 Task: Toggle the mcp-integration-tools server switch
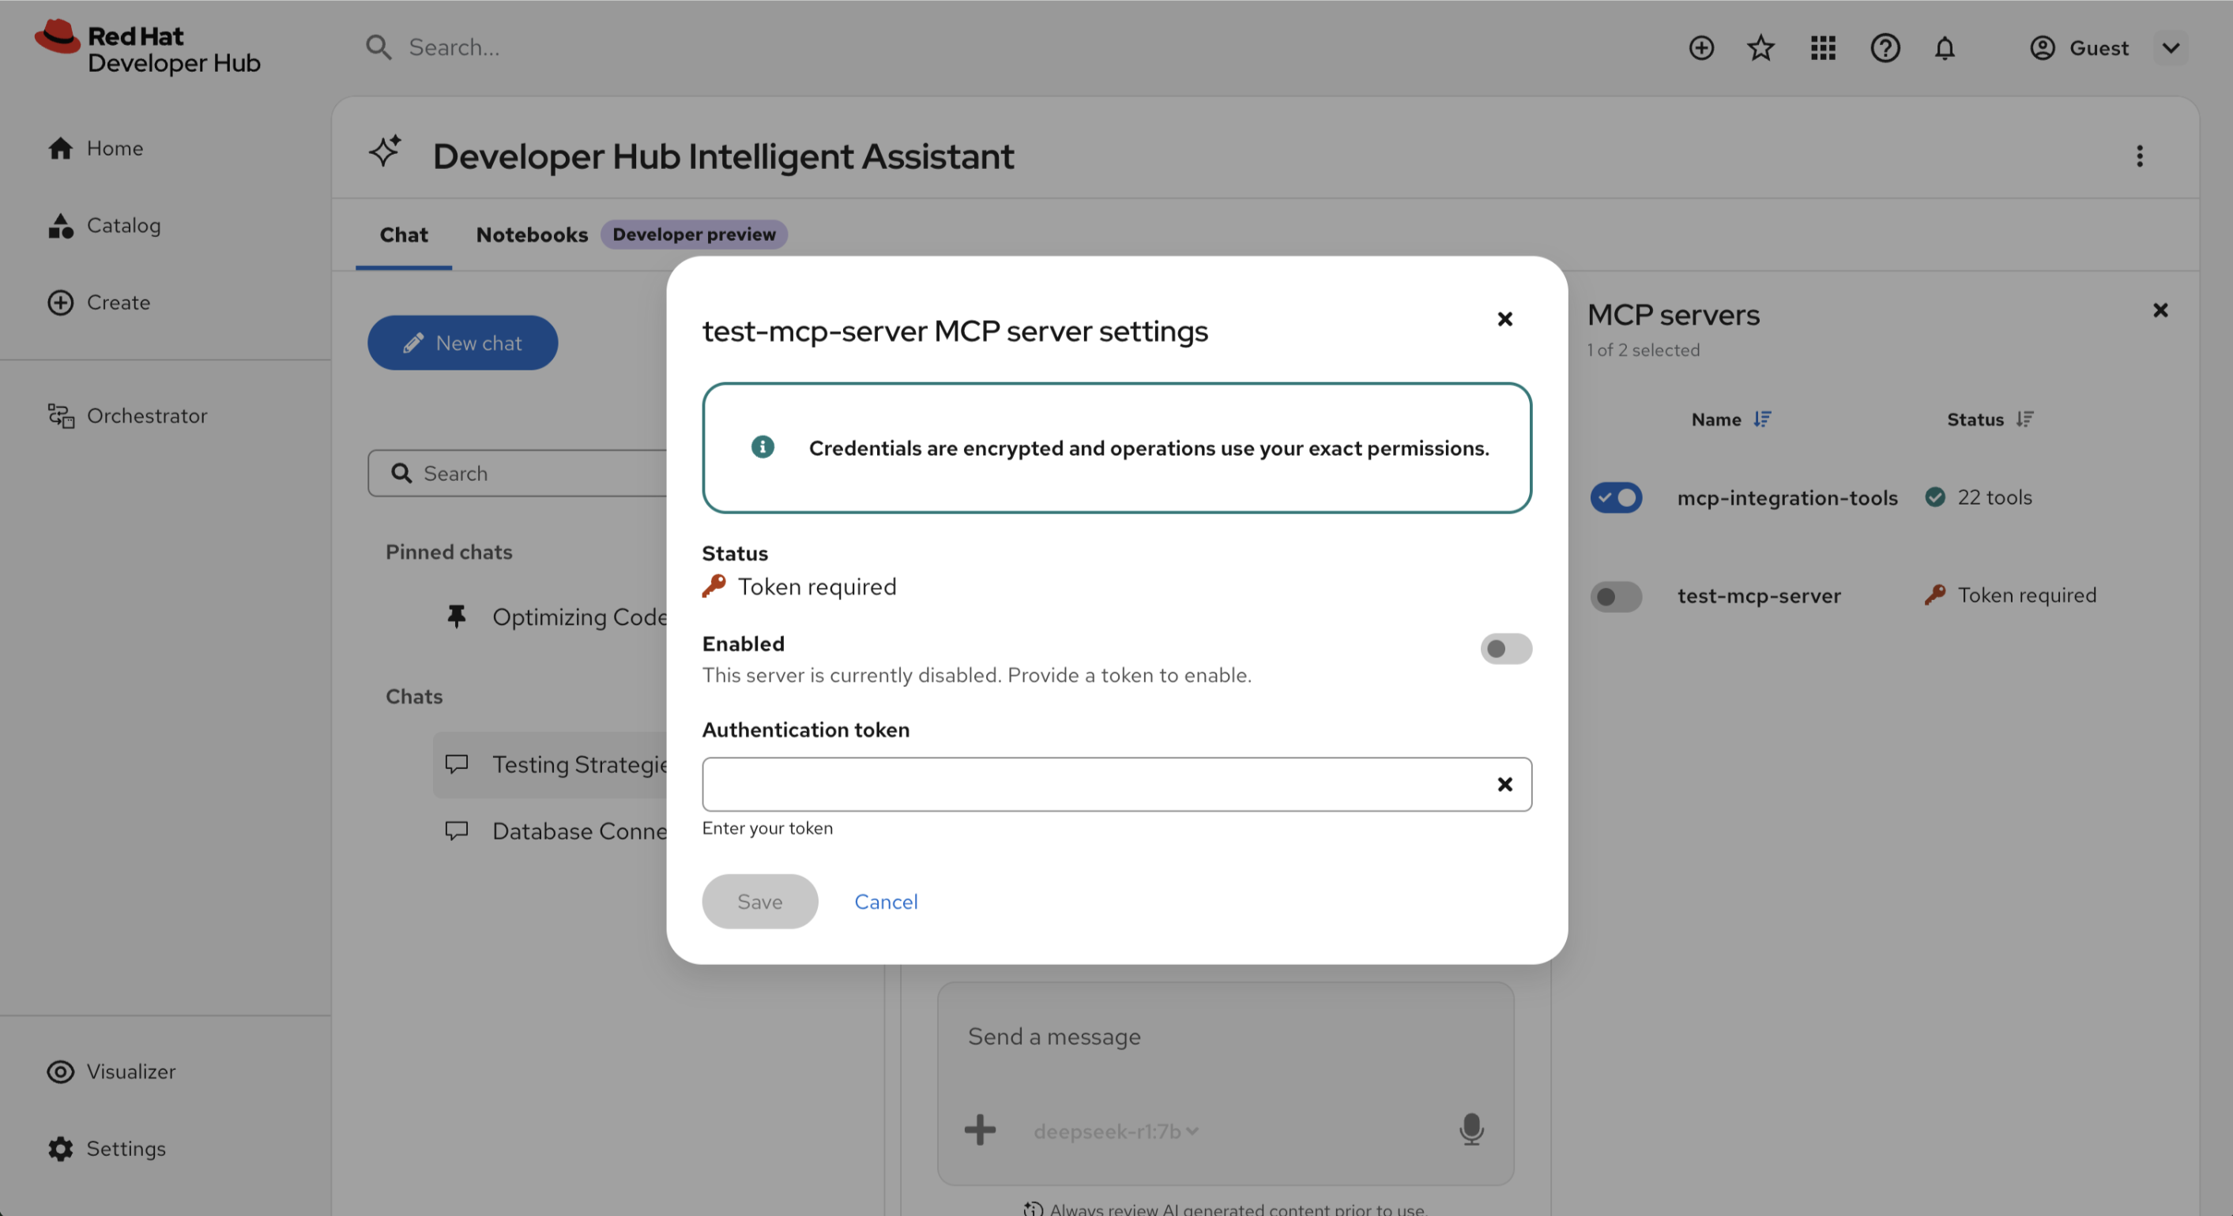point(1616,497)
